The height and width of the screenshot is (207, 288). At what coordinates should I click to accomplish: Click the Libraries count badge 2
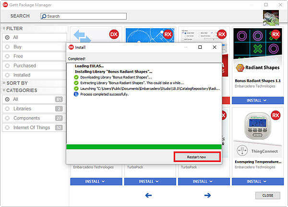coord(59,109)
